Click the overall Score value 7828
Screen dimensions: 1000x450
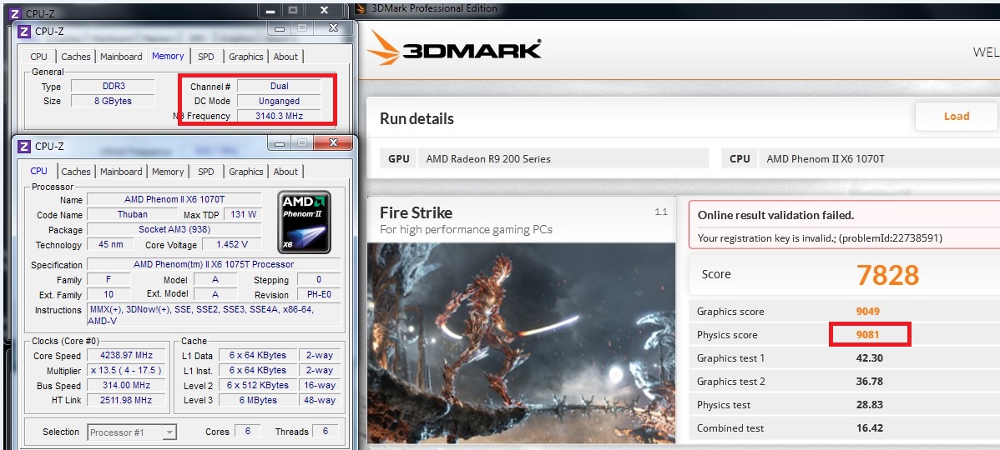887,275
